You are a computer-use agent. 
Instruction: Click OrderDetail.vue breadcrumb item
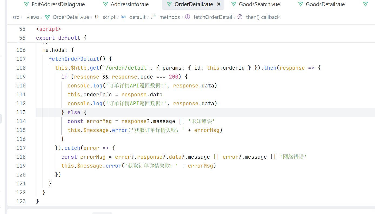71,17
